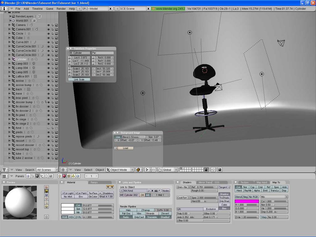Image resolution: width=316 pixels, height=237 pixels.
Task: Click the render this window icon in viewport header
Action: click(x=220, y=170)
